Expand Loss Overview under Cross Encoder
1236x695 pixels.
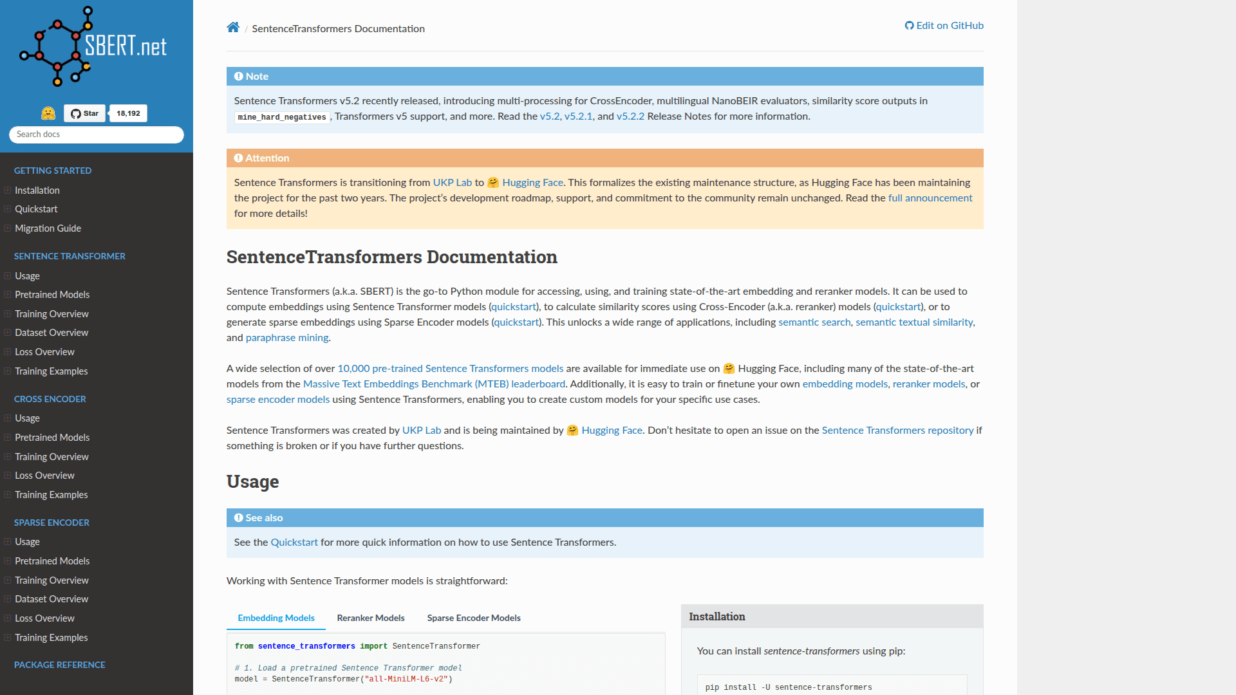[7, 475]
